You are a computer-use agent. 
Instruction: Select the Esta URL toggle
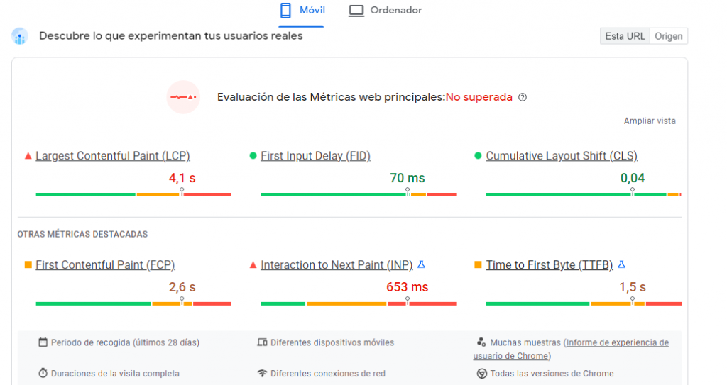click(x=625, y=36)
